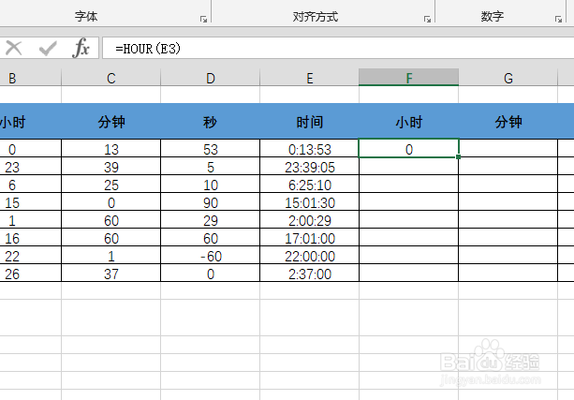Cancel formula entry with the X icon

pos(13,48)
